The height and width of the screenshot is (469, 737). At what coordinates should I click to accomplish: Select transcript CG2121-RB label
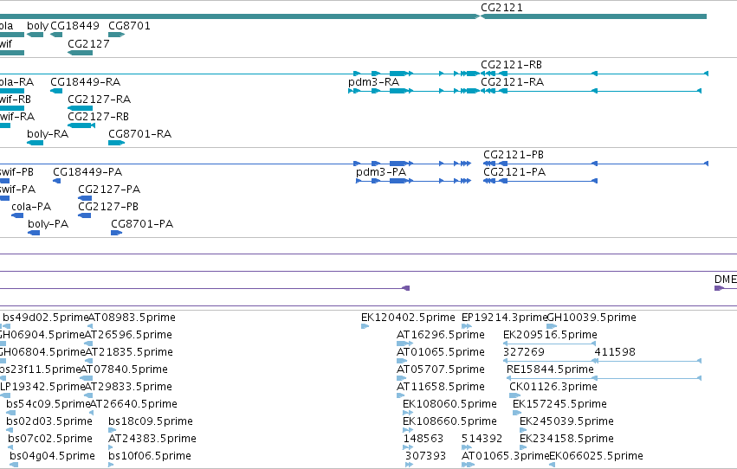tap(511, 65)
